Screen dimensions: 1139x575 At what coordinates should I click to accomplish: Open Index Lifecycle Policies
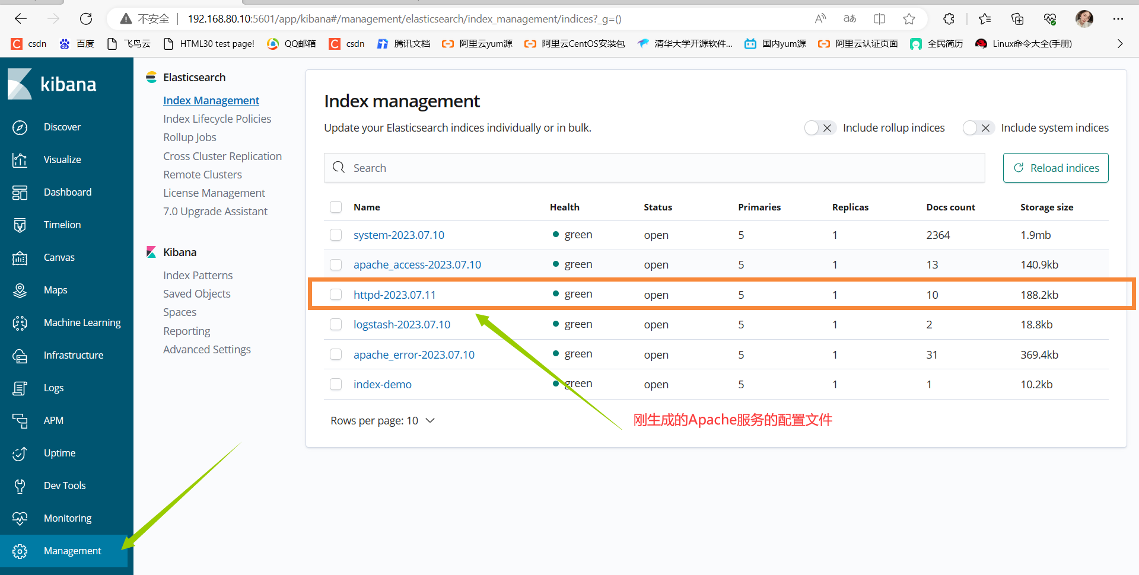(x=217, y=119)
